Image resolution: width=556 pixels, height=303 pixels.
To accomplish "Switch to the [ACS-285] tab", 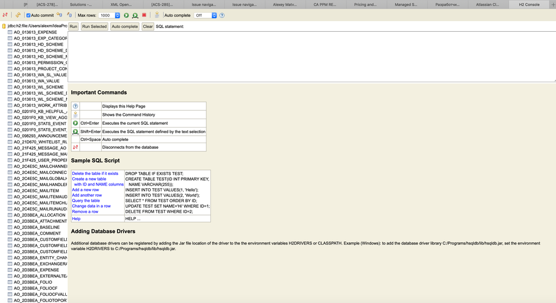I will coord(162,4).
